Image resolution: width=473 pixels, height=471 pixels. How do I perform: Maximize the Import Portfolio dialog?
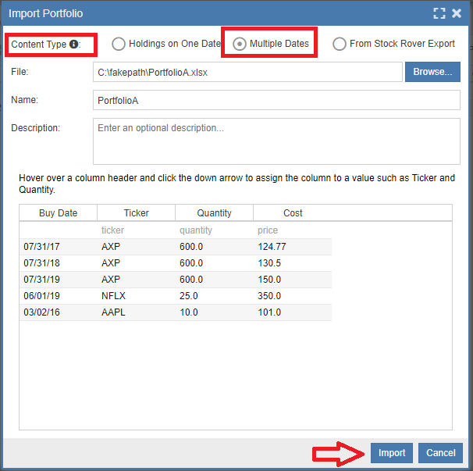pos(439,13)
